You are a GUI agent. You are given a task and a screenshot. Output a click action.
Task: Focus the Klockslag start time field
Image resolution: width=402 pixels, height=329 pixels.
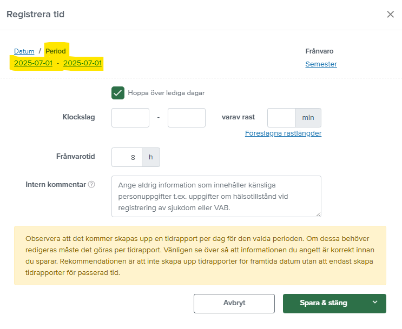130,118
